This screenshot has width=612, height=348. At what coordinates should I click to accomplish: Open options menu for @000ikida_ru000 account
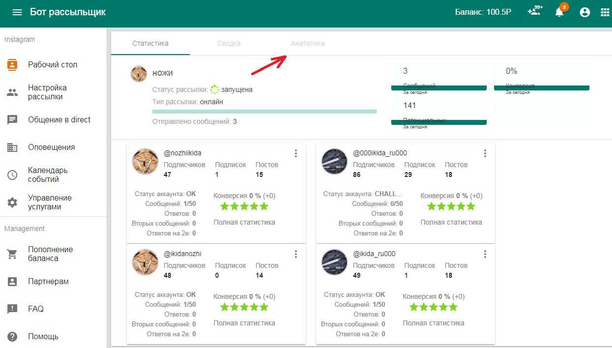(x=485, y=153)
